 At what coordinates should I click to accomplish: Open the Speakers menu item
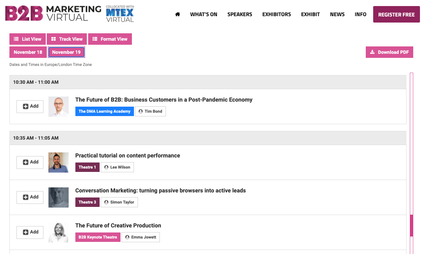(240, 14)
